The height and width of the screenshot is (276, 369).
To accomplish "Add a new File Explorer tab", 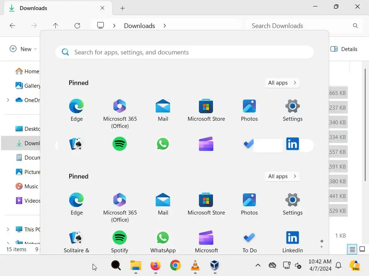I will 123,8.
